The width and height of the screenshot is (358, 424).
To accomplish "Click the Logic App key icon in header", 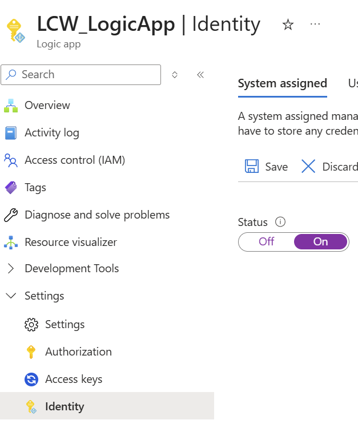I will click(x=15, y=31).
